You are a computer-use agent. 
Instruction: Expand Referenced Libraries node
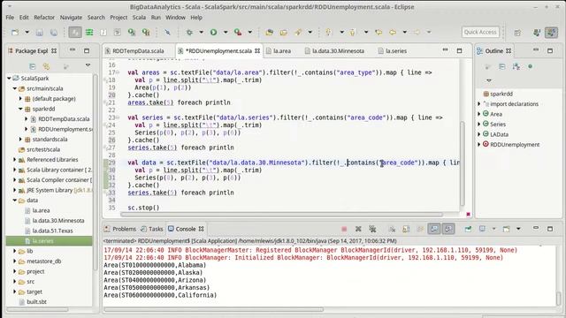(x=15, y=159)
